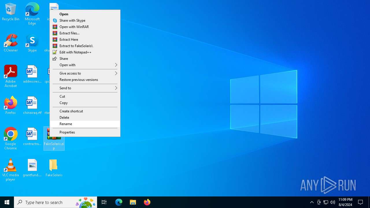Launch Edge from the taskbar

tap(119, 202)
